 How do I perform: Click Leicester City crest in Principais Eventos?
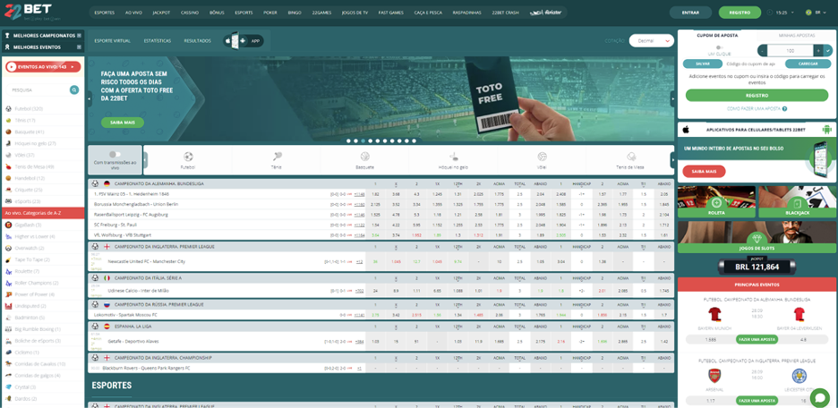[x=800, y=375]
